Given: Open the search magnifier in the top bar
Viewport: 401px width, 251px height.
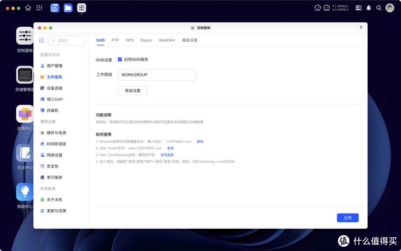Looking at the screenshot, I should pos(379,7).
